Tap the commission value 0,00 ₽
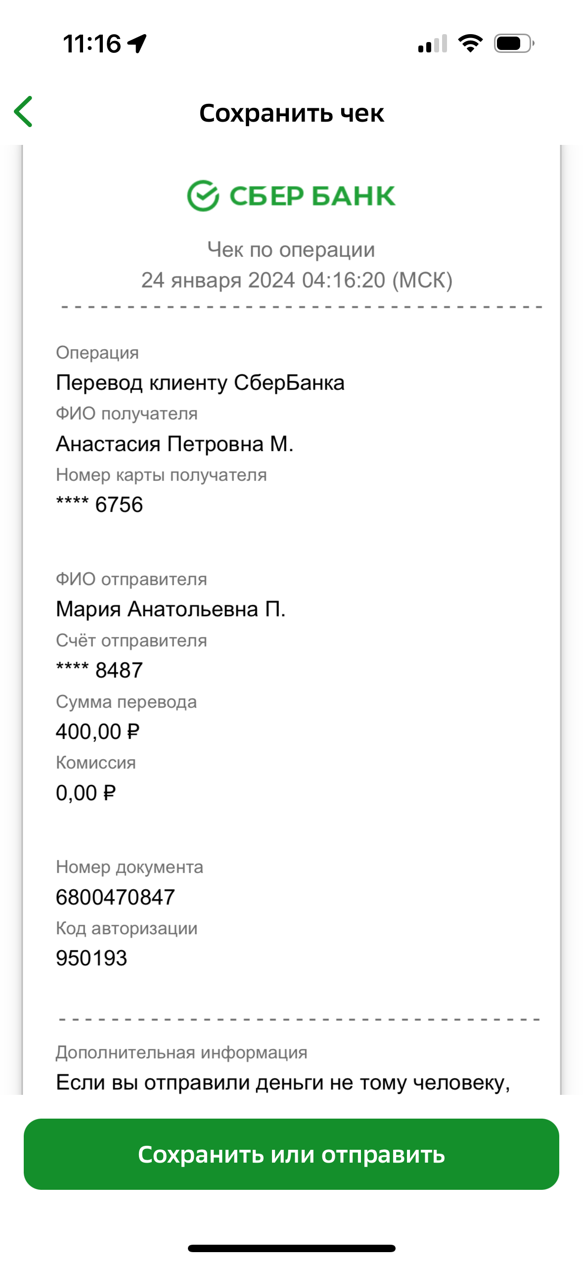583x1264 pixels. point(86,793)
